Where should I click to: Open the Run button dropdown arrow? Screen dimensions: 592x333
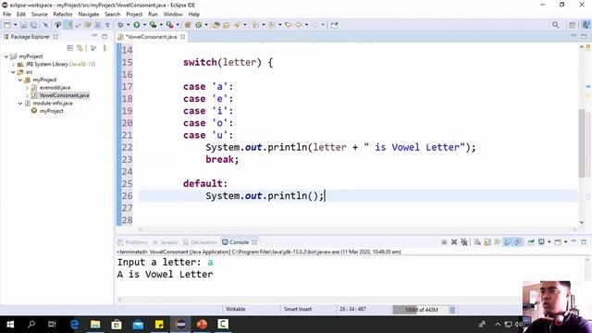click(x=144, y=25)
